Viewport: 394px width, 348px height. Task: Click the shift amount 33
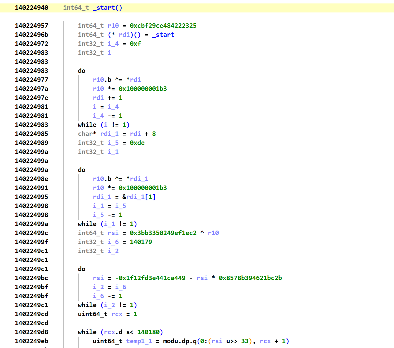245,341
